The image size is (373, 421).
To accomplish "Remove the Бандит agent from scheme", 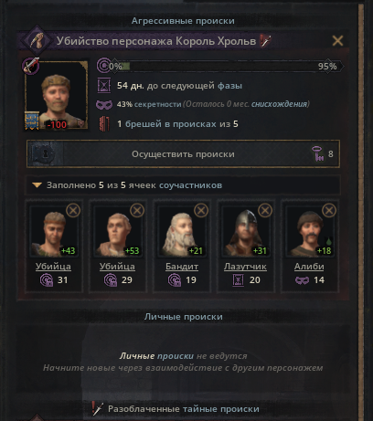I will click(x=201, y=210).
